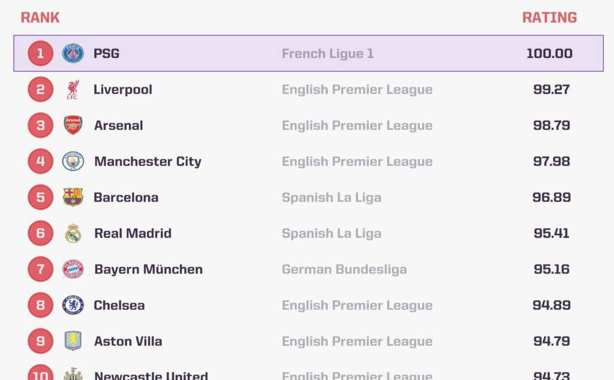Select the German Bundesliga league label

tap(344, 269)
